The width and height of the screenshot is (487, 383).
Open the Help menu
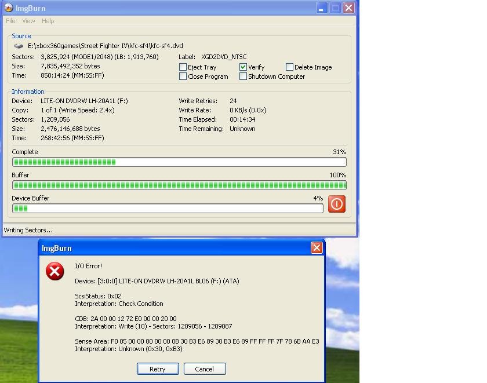pyautogui.click(x=48, y=21)
